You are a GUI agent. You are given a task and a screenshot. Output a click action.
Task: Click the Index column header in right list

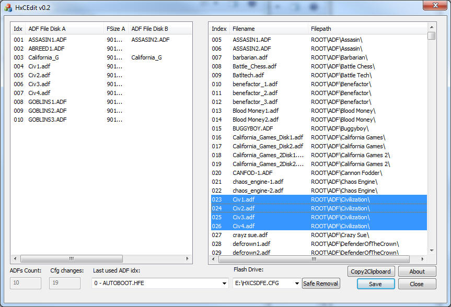click(x=219, y=29)
